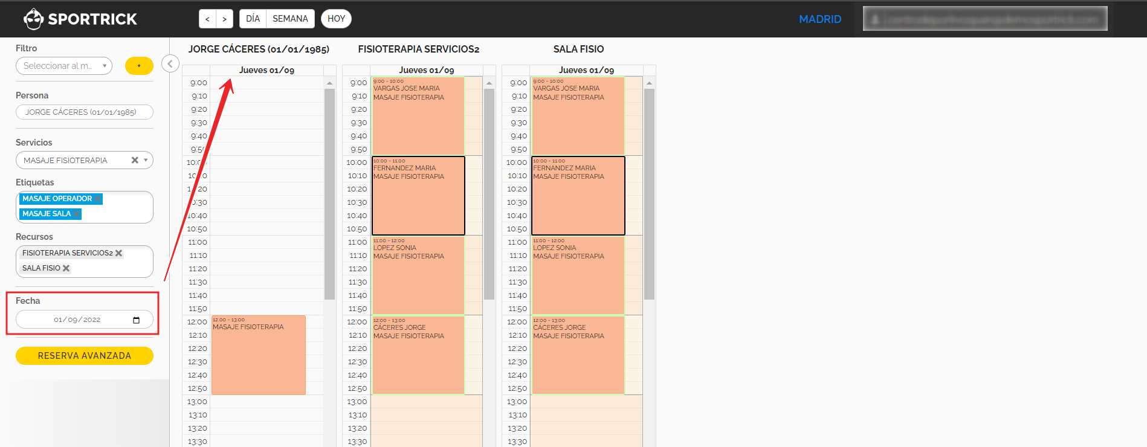
Task: Remove the MASAJE OPERADOR tag
Action: [97, 199]
